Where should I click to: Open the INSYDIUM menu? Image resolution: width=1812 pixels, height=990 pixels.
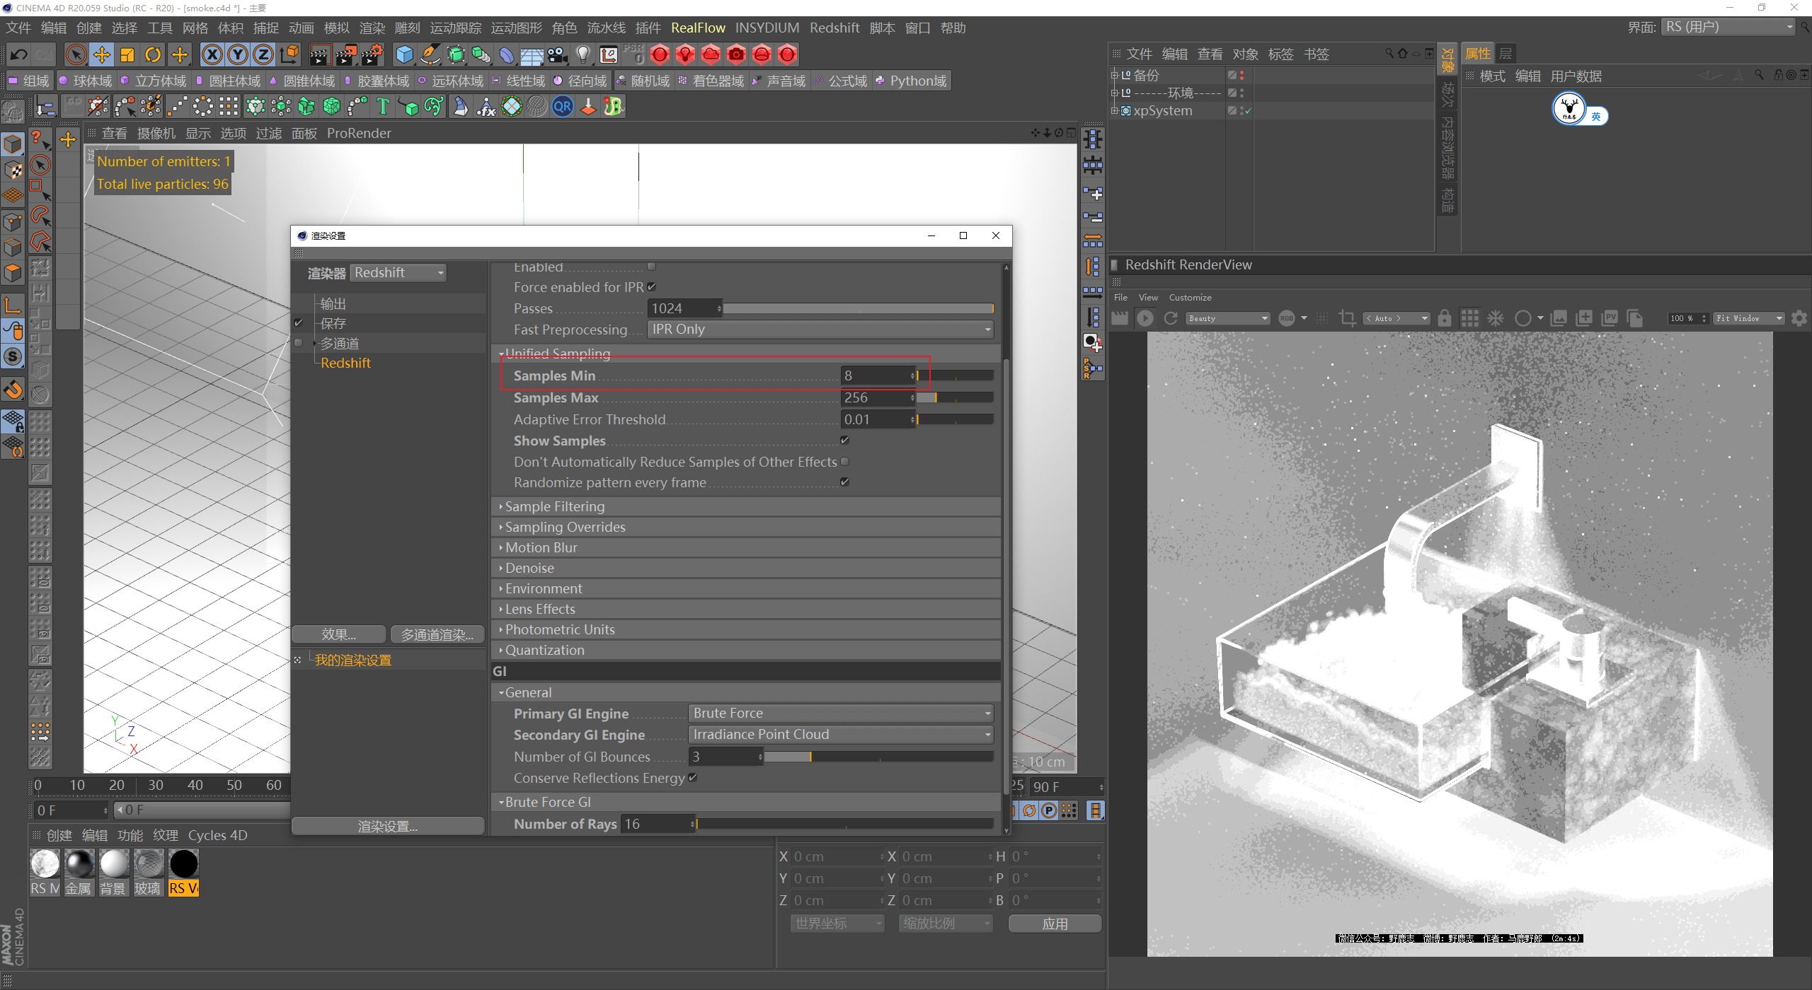(767, 28)
